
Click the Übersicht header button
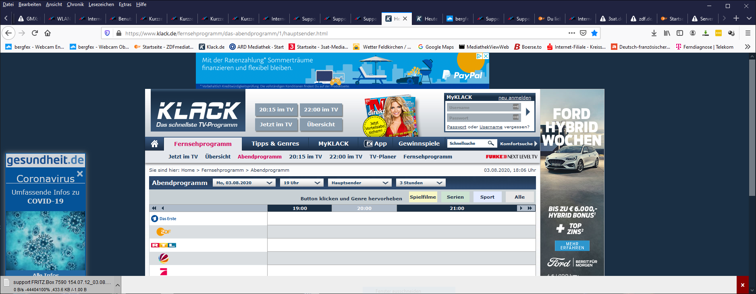[321, 125]
